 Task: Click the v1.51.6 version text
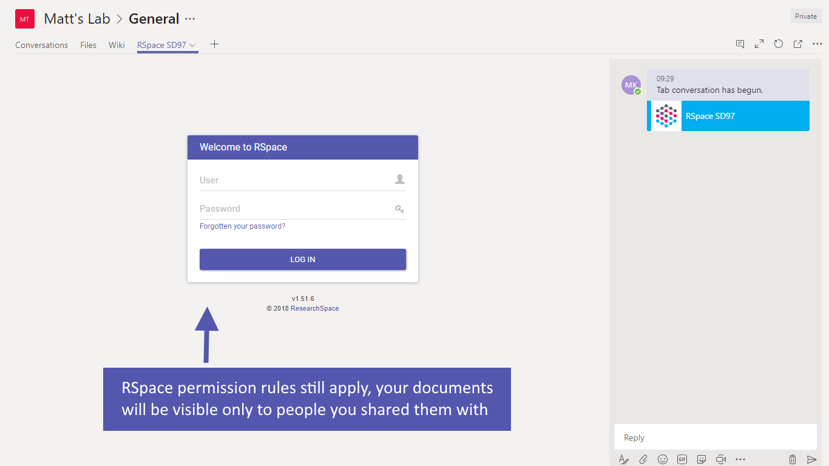pyautogui.click(x=303, y=299)
